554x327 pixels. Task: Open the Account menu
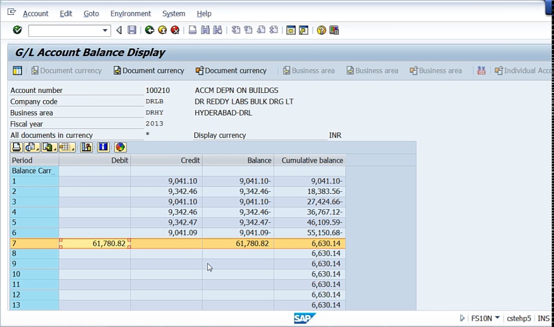pos(35,13)
